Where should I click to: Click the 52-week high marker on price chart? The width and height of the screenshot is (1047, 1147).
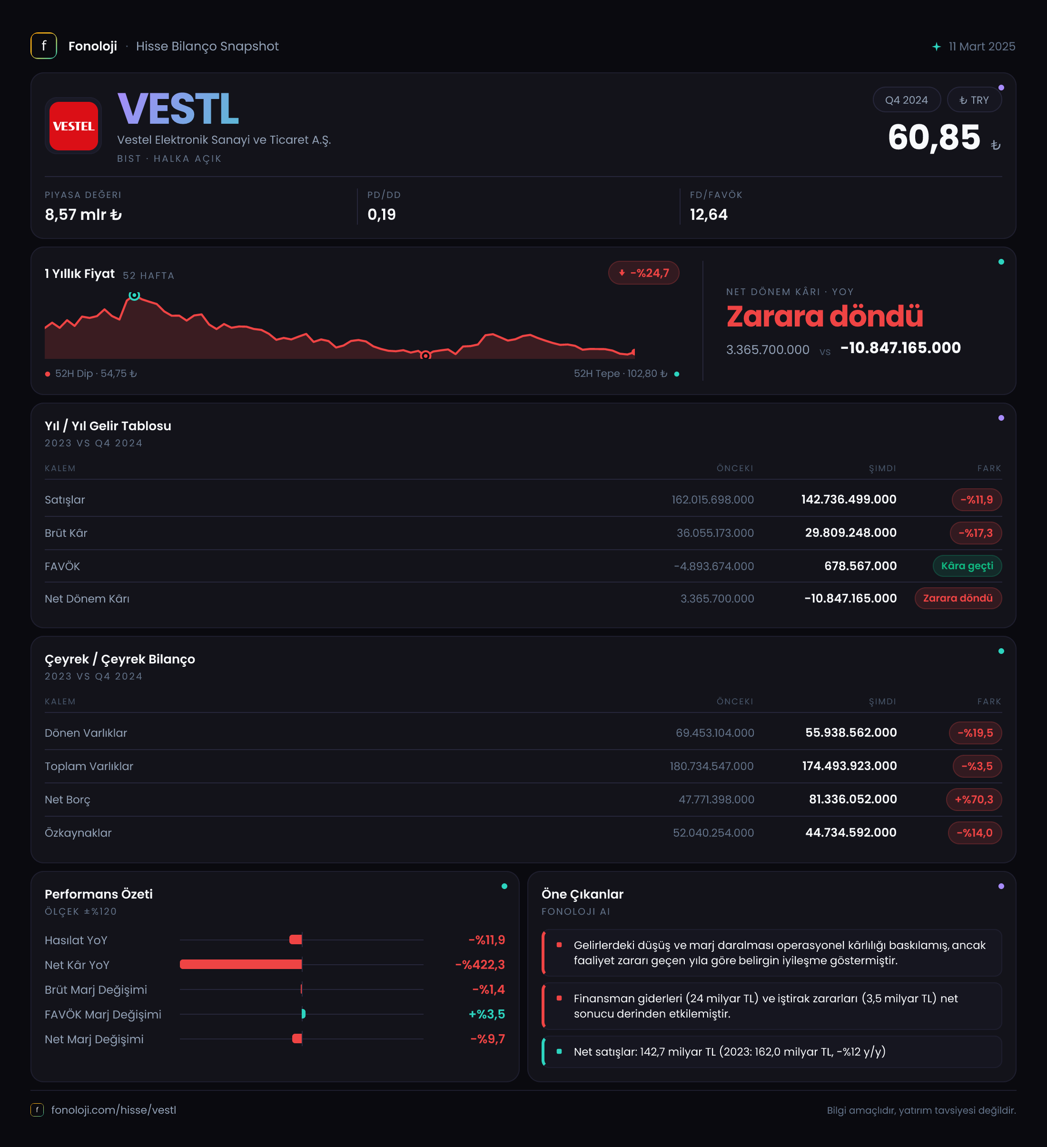134,295
